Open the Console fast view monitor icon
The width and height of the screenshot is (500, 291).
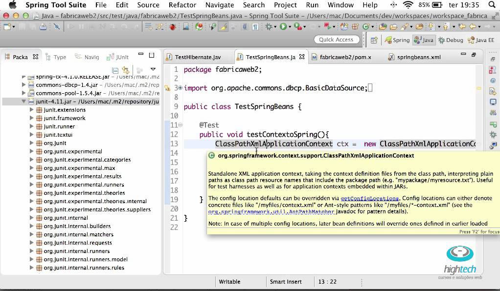click(493, 102)
